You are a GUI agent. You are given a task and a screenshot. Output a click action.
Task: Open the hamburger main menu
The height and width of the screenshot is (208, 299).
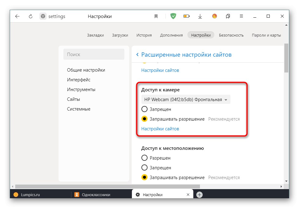[x=241, y=16]
